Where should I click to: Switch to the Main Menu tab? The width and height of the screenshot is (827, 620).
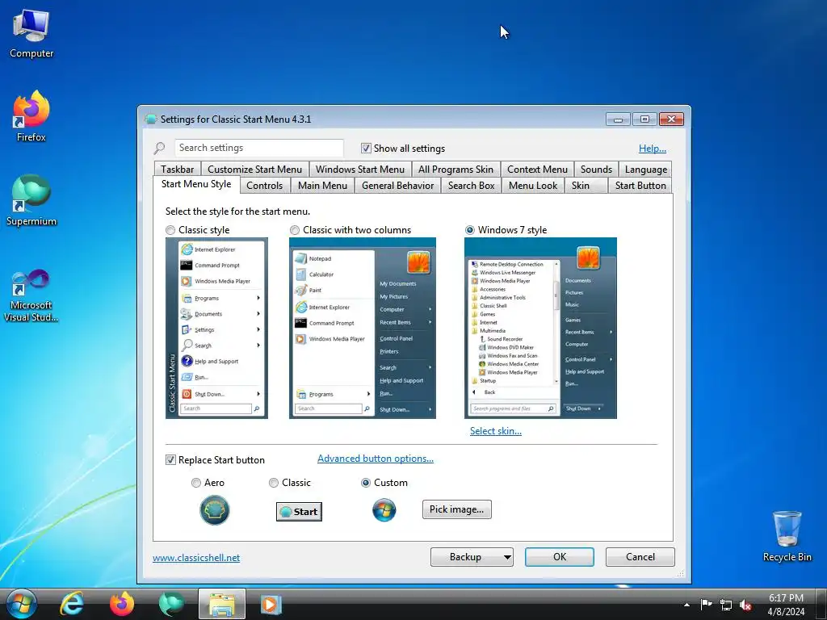point(322,186)
